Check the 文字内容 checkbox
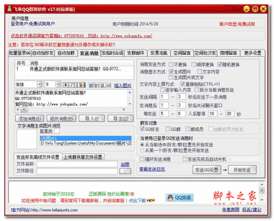This screenshot has width=274, height=221. point(200,72)
